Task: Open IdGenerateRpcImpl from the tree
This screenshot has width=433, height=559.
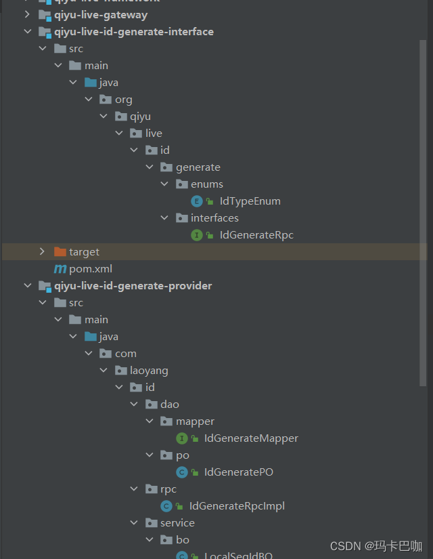Action: pyautogui.click(x=236, y=505)
